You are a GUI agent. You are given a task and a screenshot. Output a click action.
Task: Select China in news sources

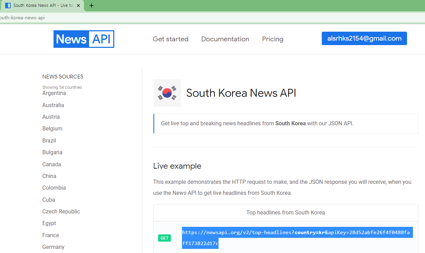(49, 176)
